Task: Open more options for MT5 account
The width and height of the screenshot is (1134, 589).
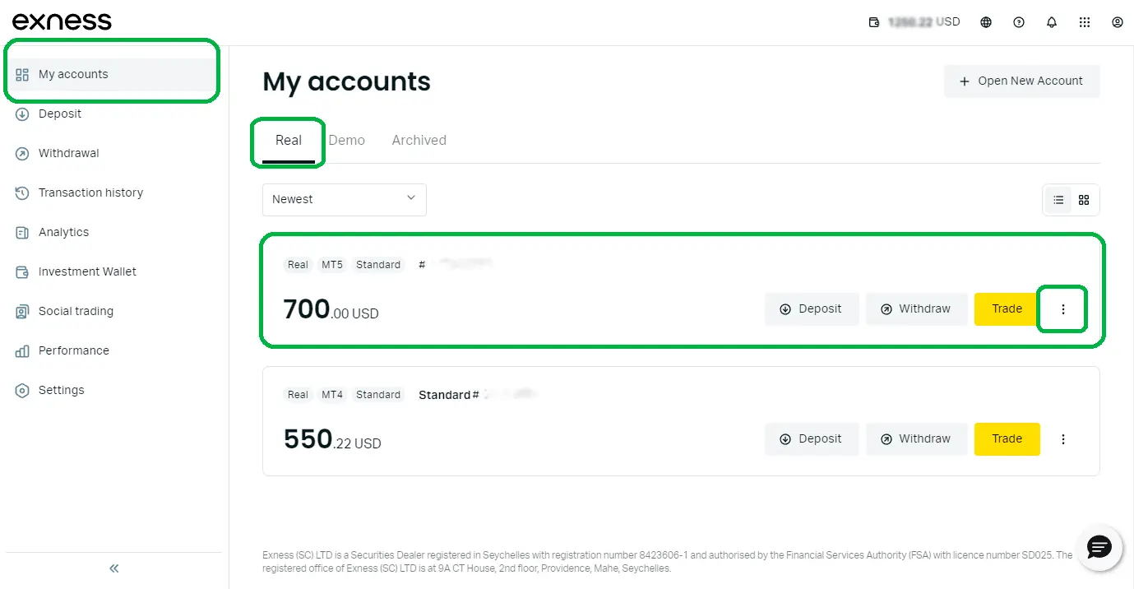Action: 1062,309
